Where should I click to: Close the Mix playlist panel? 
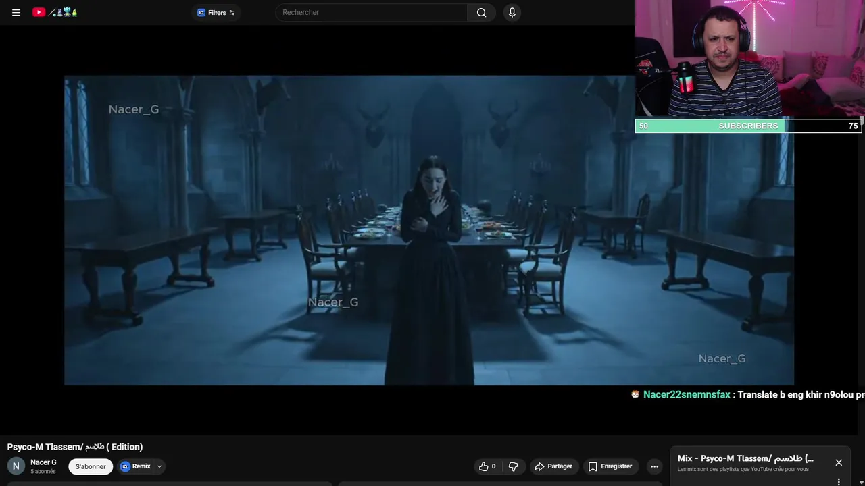click(839, 462)
